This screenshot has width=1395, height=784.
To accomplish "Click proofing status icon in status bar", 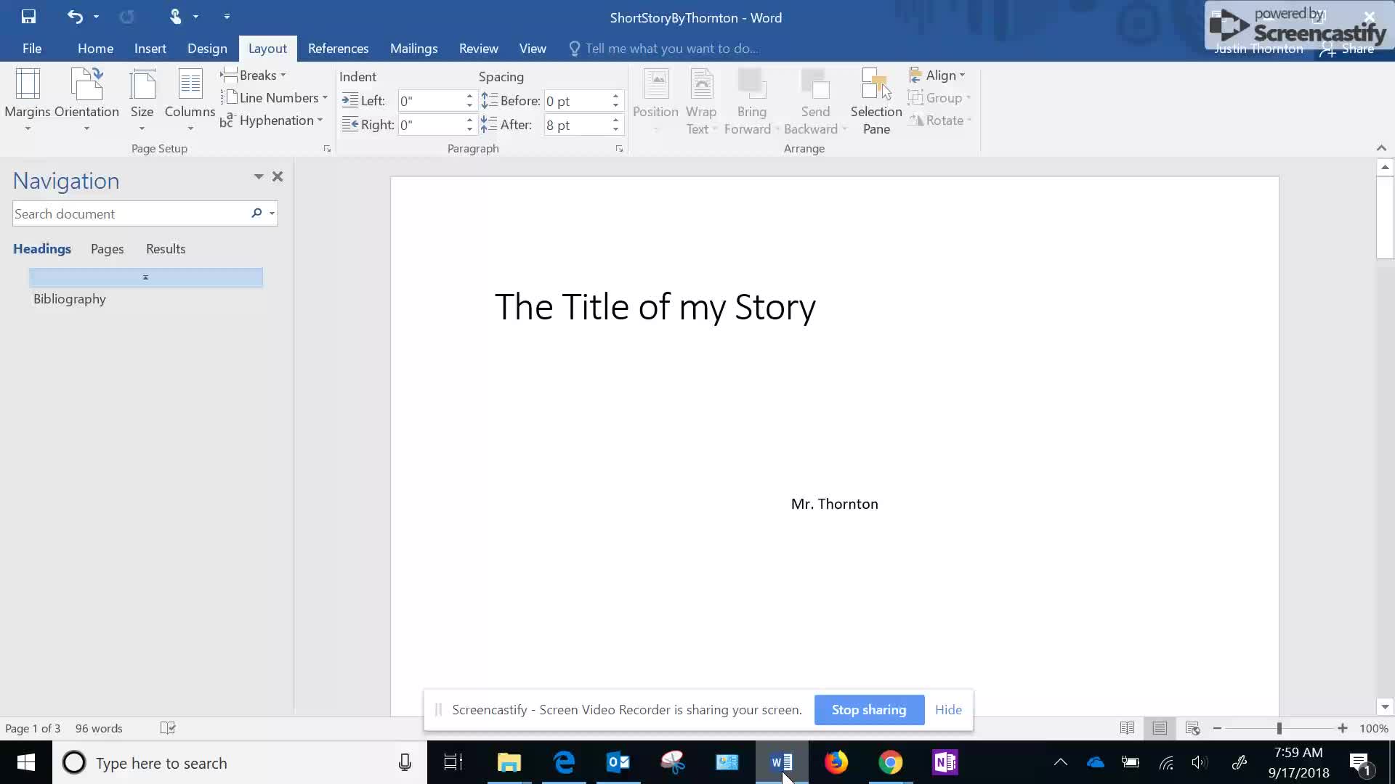I will 168,728.
